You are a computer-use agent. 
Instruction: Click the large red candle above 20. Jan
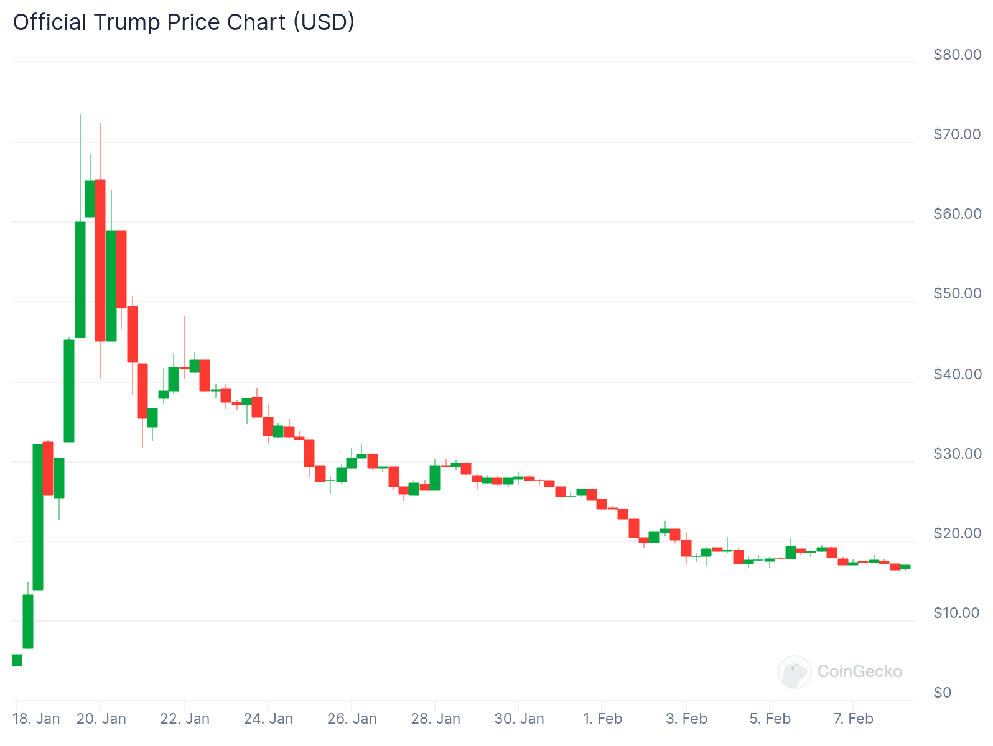(100, 260)
